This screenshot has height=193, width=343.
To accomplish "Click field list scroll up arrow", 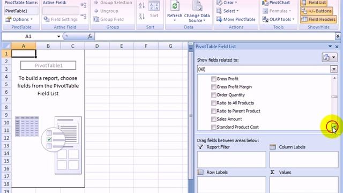I will pos(334,78).
